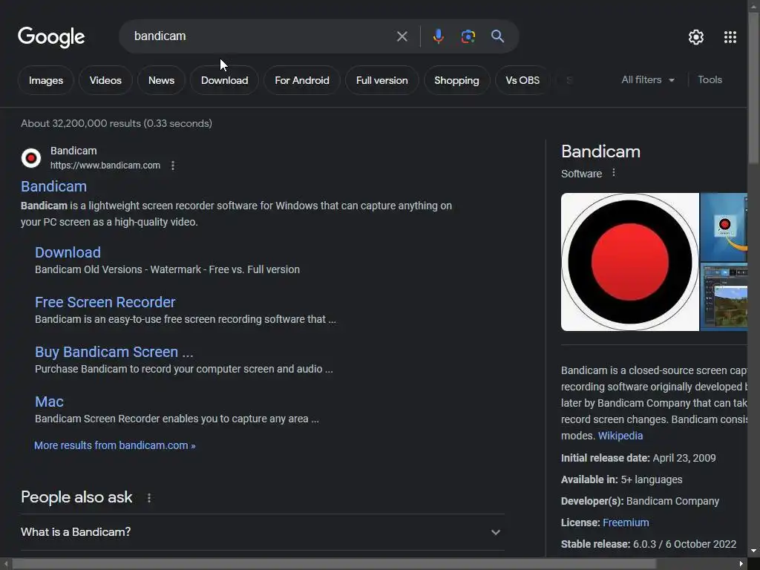Click the Google logo
760x570 pixels.
pos(51,37)
